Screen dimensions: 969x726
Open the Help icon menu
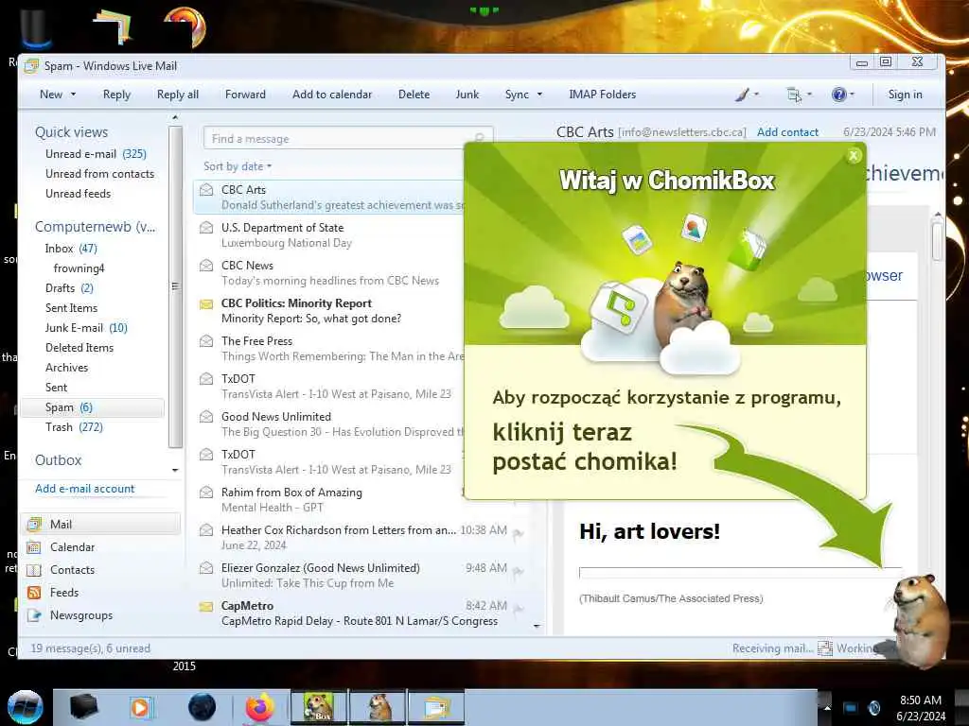tap(838, 95)
